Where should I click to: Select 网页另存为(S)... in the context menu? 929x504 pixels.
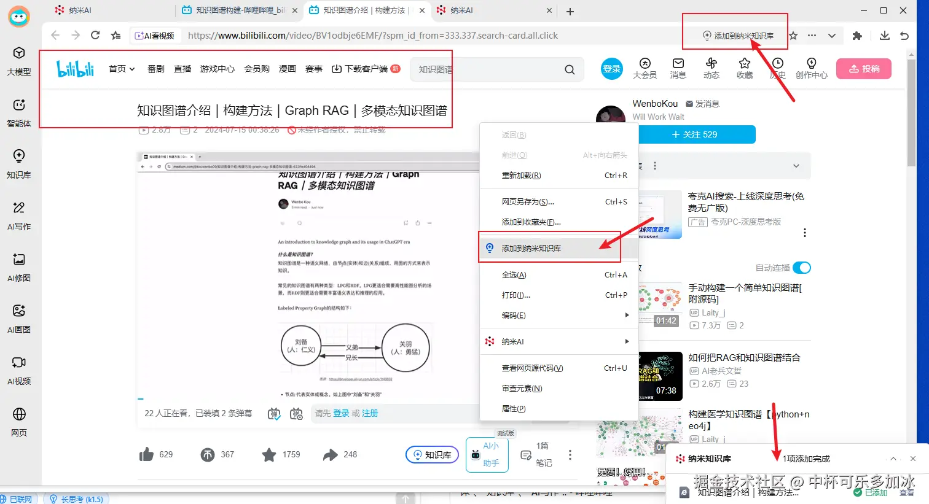pos(559,202)
